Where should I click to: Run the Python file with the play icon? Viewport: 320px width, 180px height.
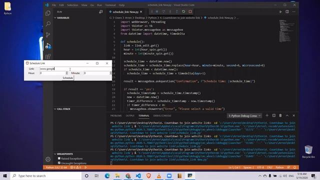pos(280,12)
